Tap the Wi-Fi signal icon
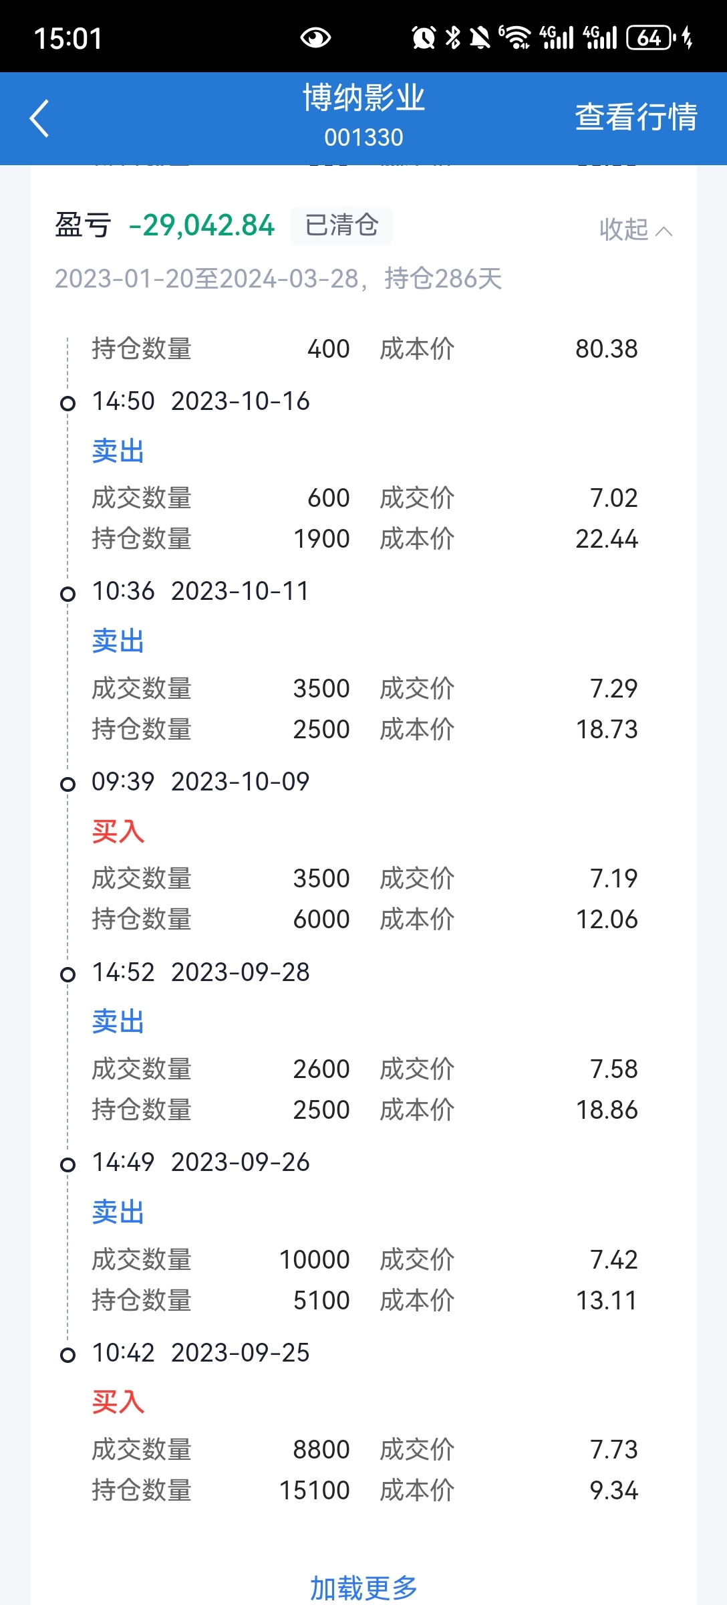 pos(515,37)
